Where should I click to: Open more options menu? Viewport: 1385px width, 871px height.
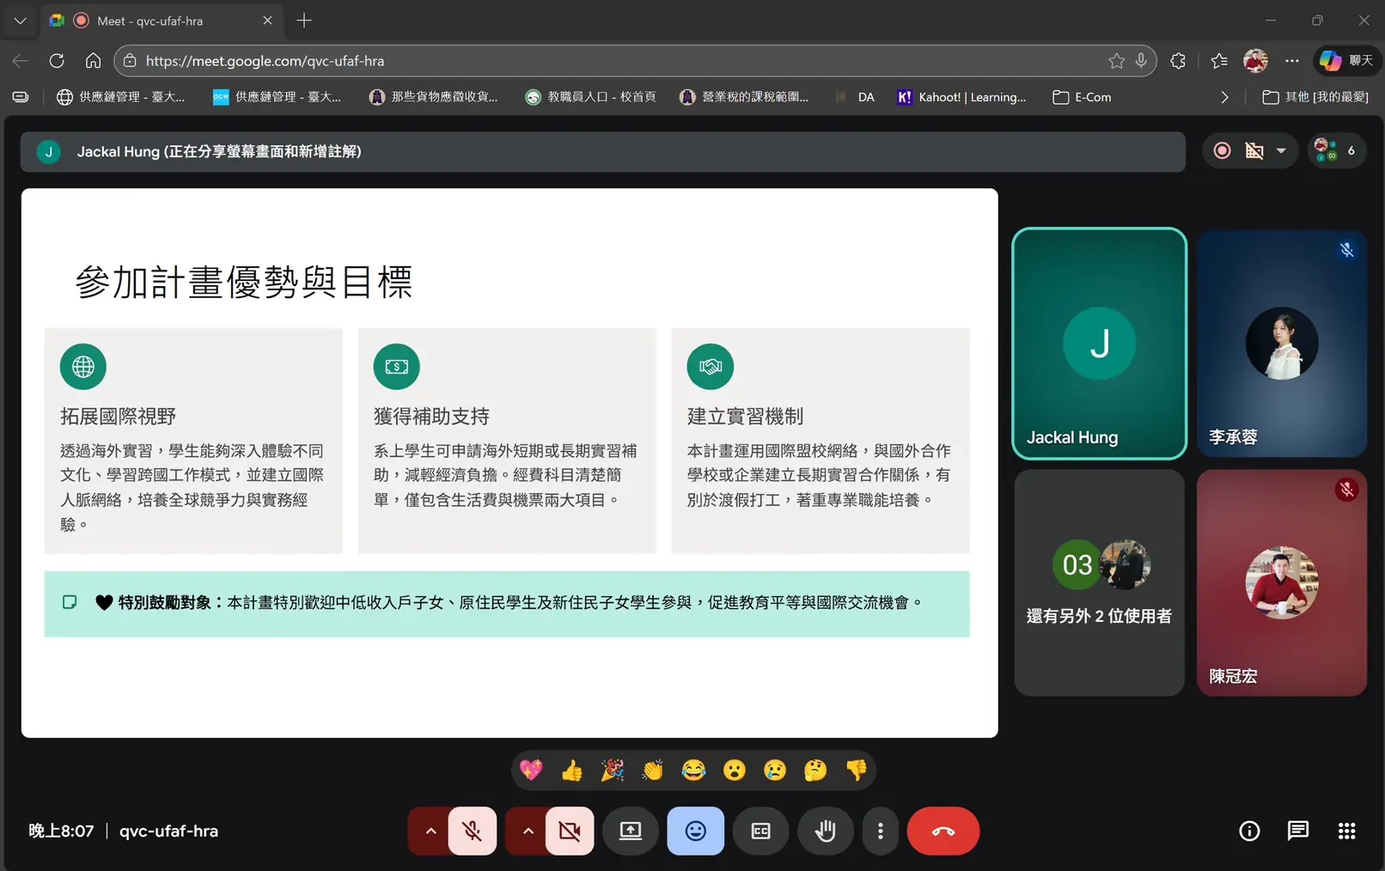click(x=880, y=831)
